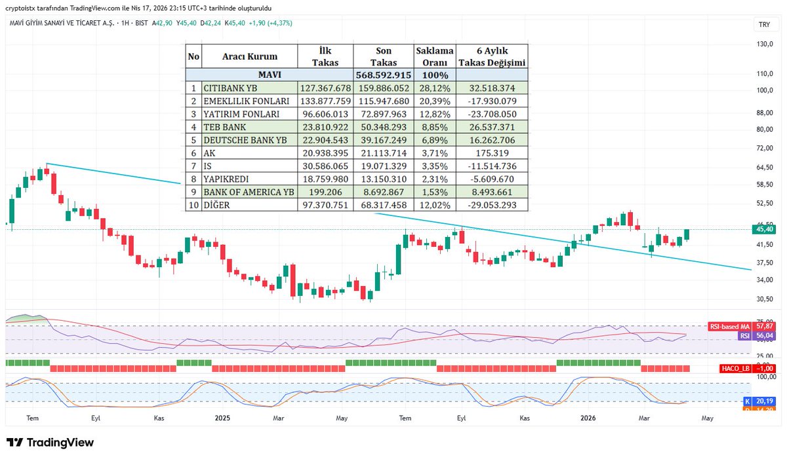Viewport: 787px width, 459px height.
Task: Click the MAVI row title cell
Action: click(x=270, y=75)
